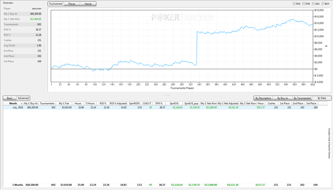Image resolution: width=333 pixels, height=190 pixels.
Task: Switch to the Places graph tab
Action: [x=72, y=4]
